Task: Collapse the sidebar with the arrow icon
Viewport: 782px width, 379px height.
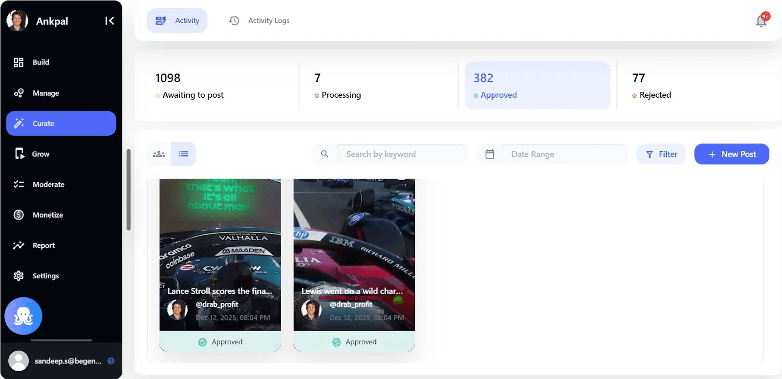Action: coord(109,21)
